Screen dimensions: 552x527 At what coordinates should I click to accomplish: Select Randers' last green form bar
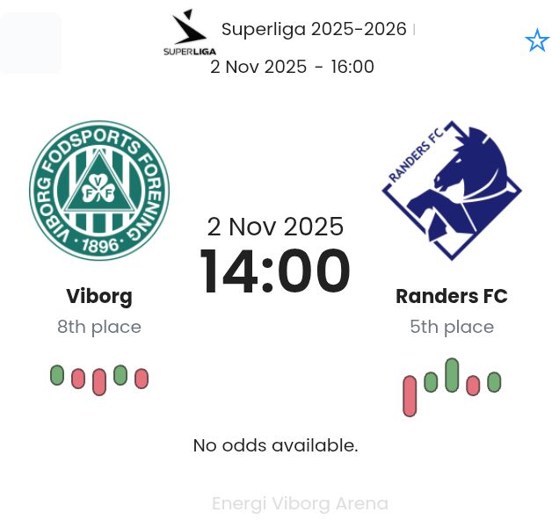tap(494, 382)
